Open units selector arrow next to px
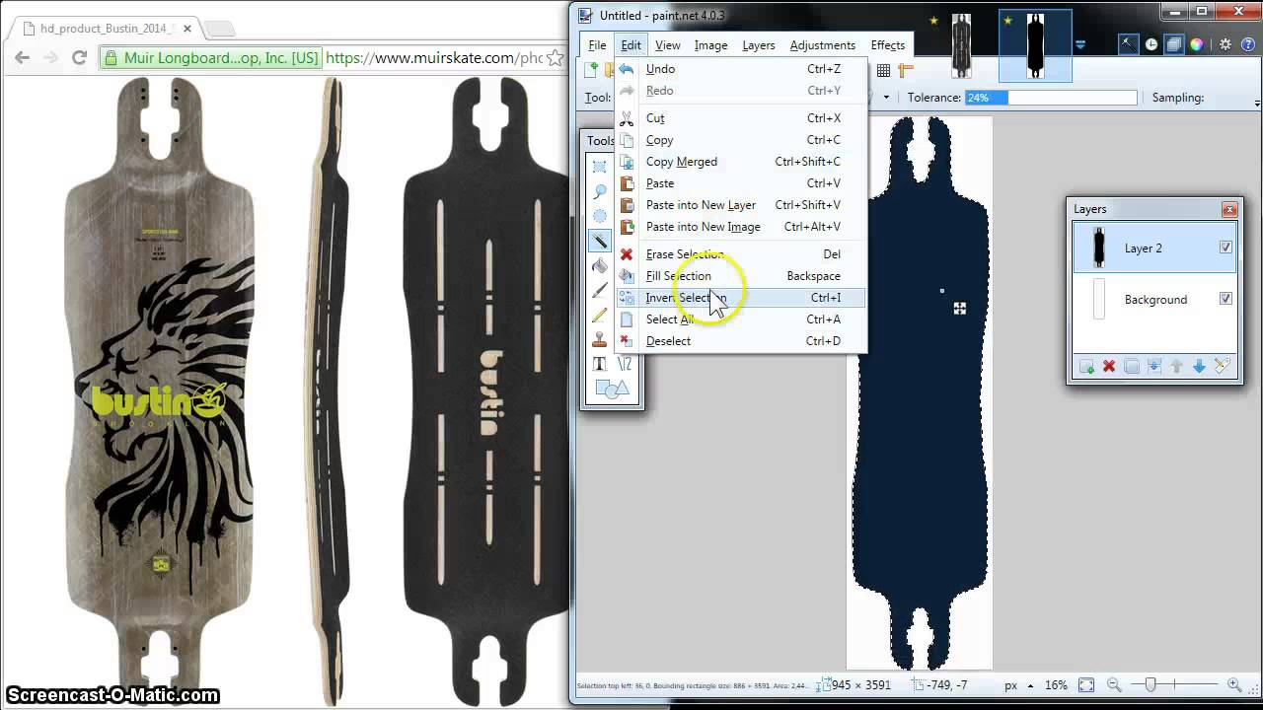Viewport: 1263px width, 710px height. 1030,685
